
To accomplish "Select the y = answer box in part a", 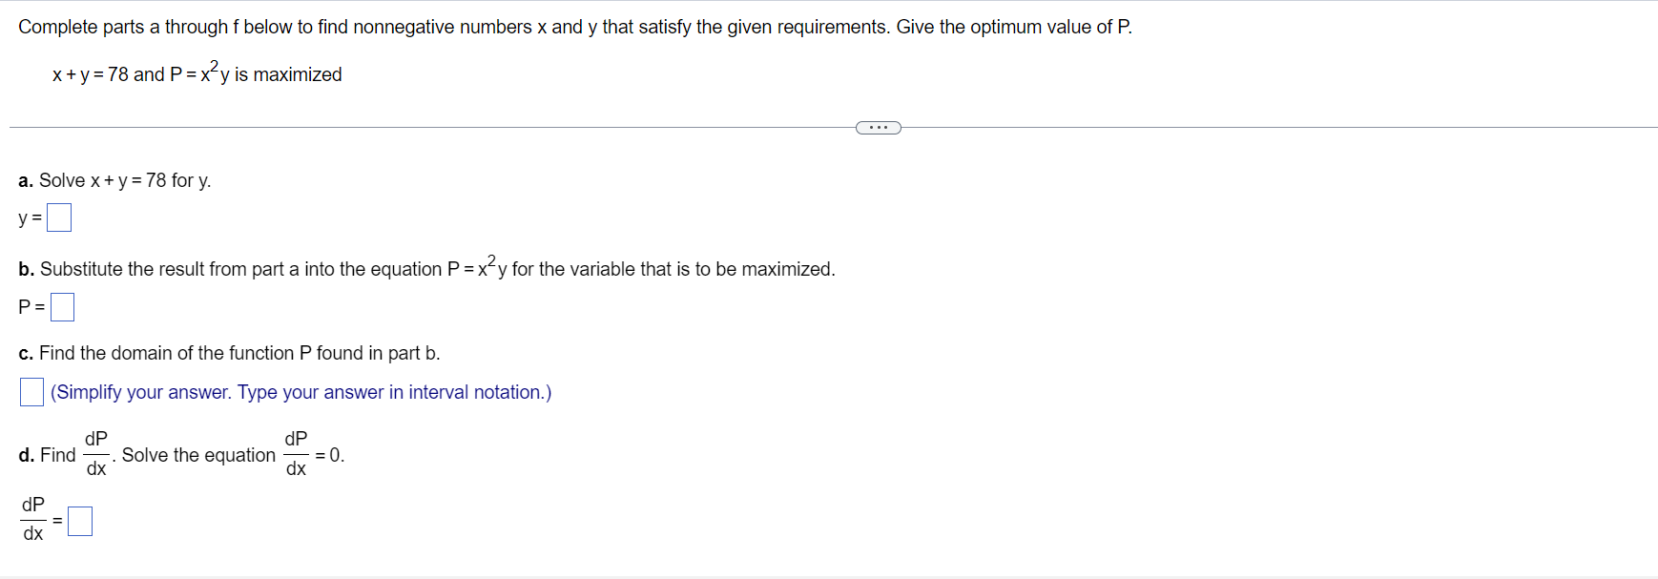I will pyautogui.click(x=58, y=217).
